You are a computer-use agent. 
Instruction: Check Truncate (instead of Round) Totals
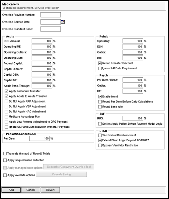5,154
